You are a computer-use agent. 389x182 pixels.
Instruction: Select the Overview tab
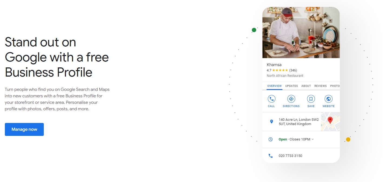pos(274,86)
